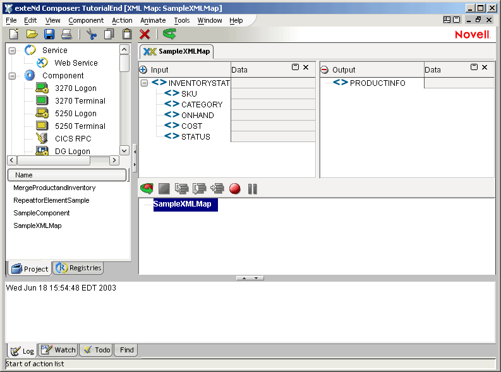Viewport: 501px width, 372px height.
Task: Select SampleComponent in list
Action: pyautogui.click(x=42, y=213)
